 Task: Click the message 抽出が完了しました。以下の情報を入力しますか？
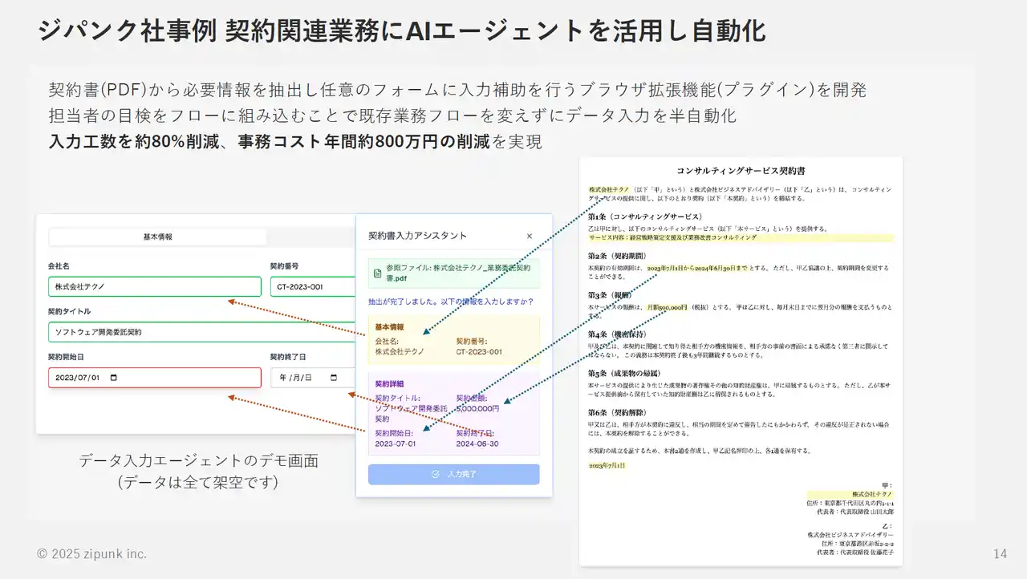[451, 302]
